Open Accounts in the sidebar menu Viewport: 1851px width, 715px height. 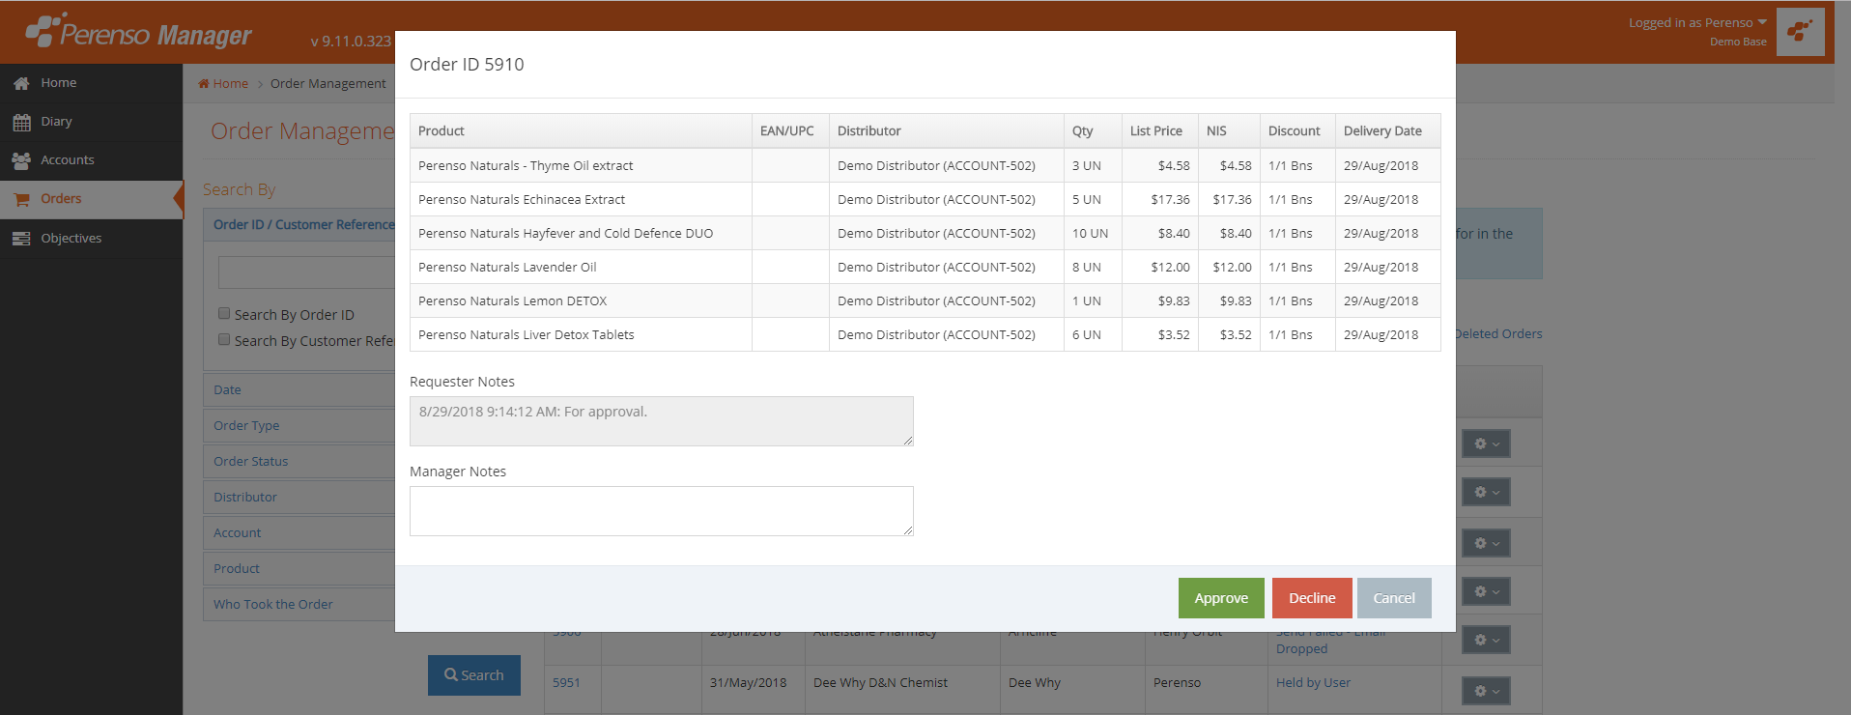click(x=91, y=160)
